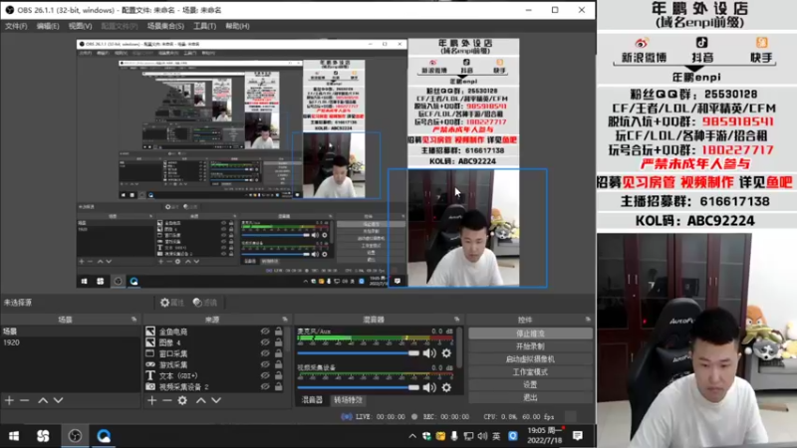Open the 场景集合(S) menu

click(x=165, y=26)
